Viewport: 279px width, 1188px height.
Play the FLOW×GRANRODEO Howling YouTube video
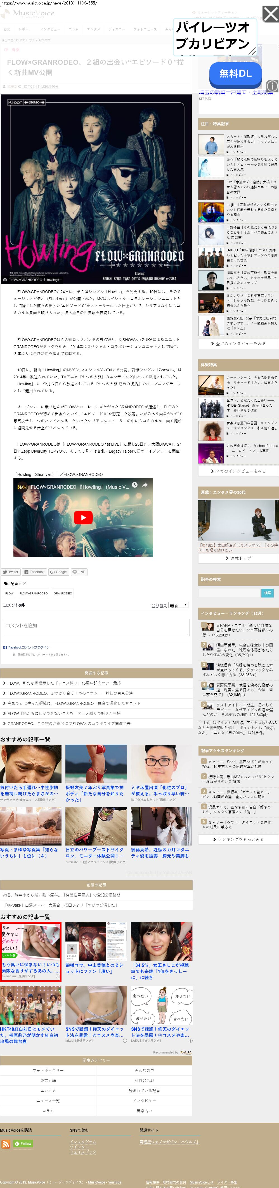pos(83,517)
